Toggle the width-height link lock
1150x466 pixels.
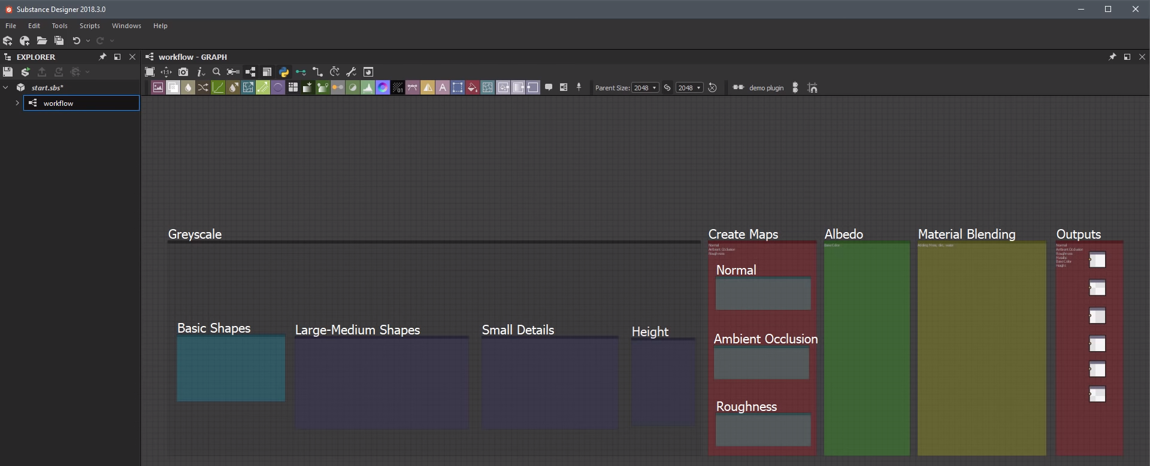click(667, 87)
